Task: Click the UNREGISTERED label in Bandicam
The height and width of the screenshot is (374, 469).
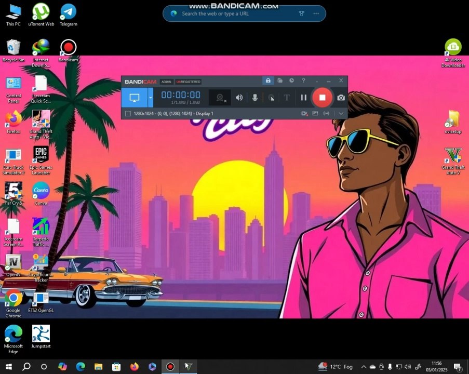Action: click(189, 82)
